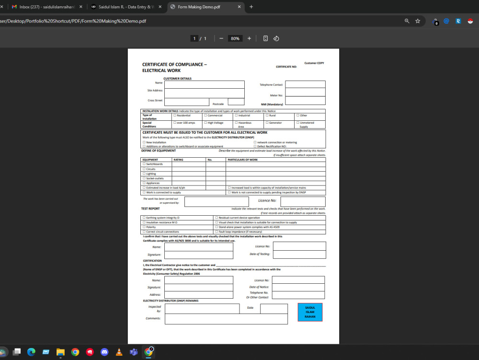This screenshot has height=360, width=479.
Task: Open the link extension with 0 badge
Action: [x=435, y=22]
